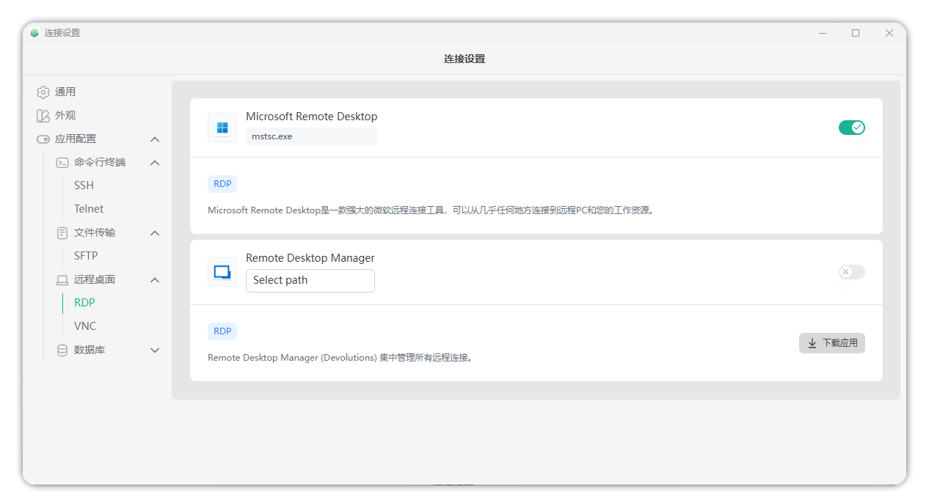Expand the 数据库 group chevron

pos(155,350)
